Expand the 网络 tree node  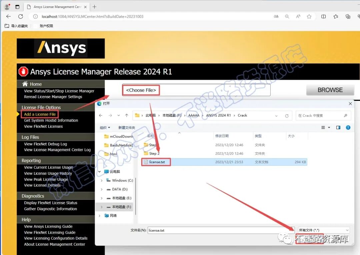pyautogui.click(x=99, y=216)
